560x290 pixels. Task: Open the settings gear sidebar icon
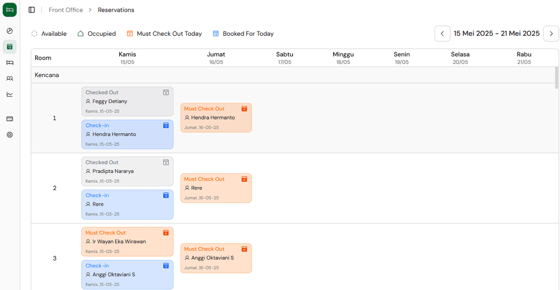click(10, 135)
